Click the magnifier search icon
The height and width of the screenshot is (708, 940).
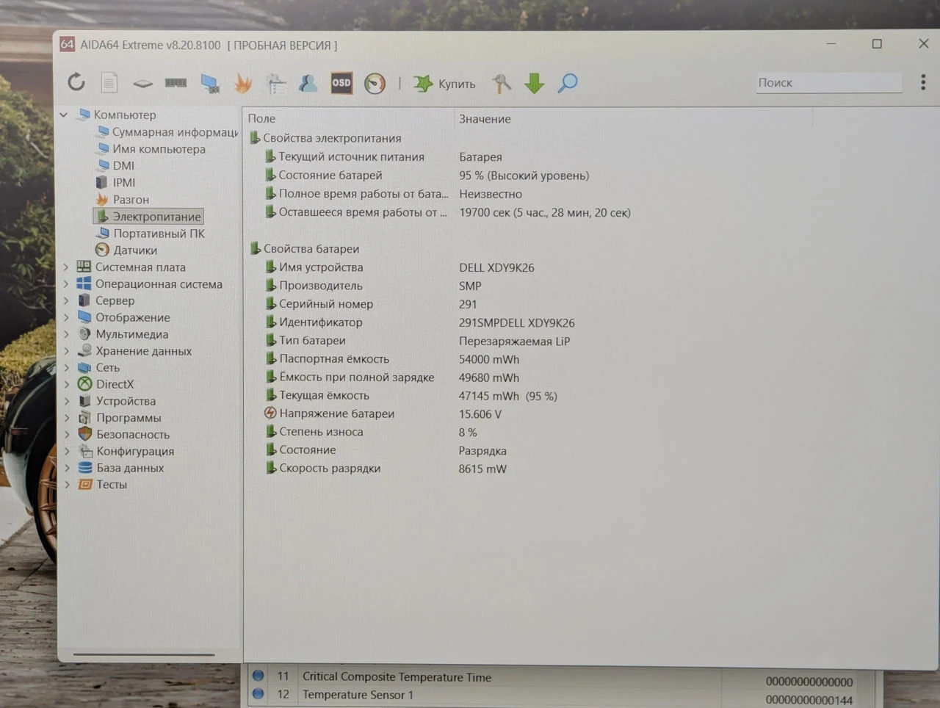(568, 83)
